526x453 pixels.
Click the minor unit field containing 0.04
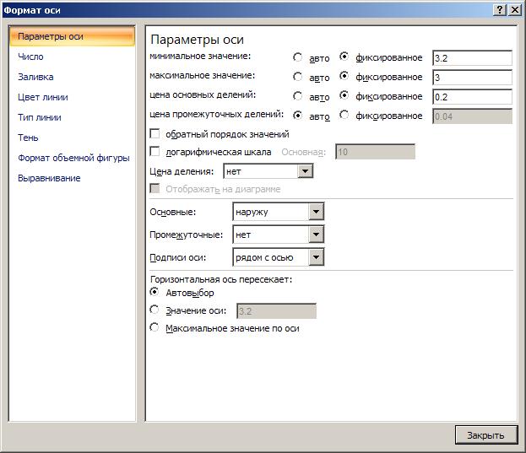click(x=472, y=116)
